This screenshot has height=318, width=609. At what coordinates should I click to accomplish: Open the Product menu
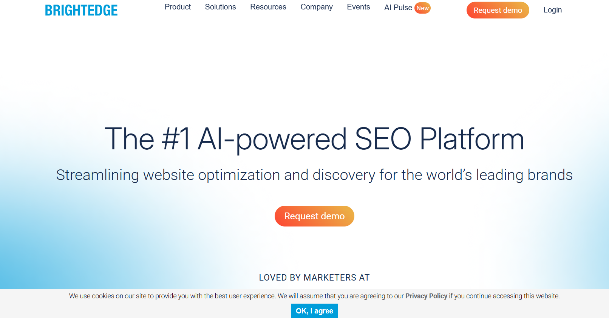(178, 7)
